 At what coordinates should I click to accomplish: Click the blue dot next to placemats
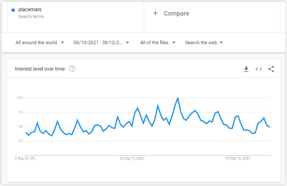[13, 10]
